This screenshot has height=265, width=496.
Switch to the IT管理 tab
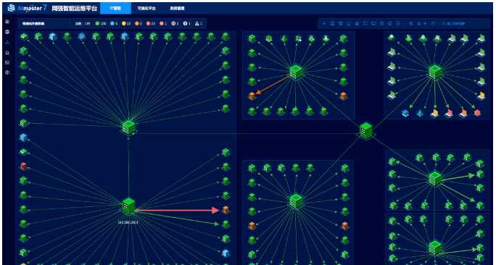pyautogui.click(x=115, y=8)
